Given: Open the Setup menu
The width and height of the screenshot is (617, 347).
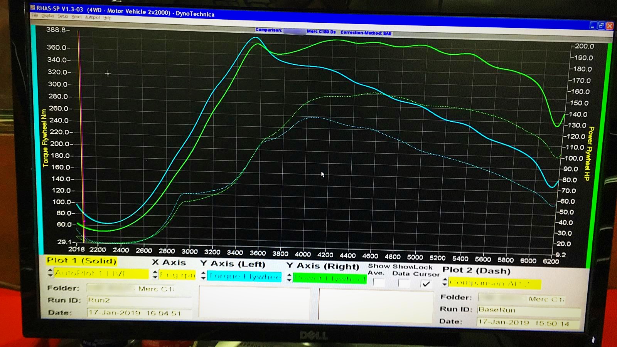Looking at the screenshot, I should click(63, 16).
